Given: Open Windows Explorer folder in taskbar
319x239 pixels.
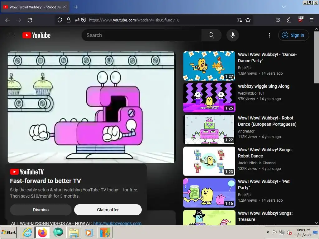Looking at the screenshot, I should (x=74, y=232).
